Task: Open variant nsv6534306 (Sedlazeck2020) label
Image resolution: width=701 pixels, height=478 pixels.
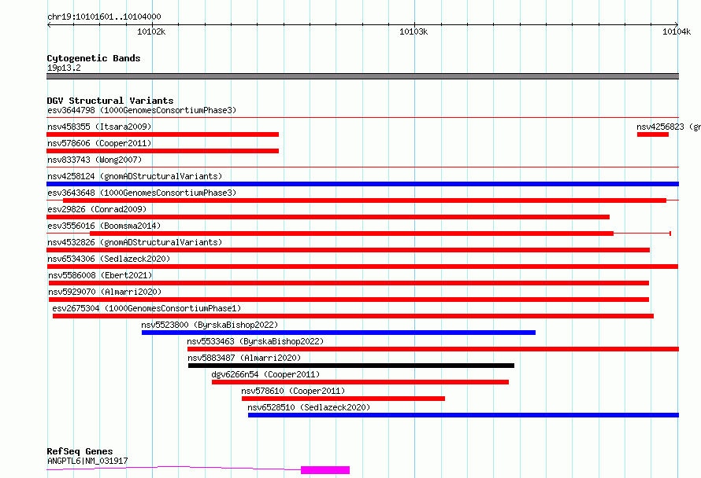Action: point(109,259)
